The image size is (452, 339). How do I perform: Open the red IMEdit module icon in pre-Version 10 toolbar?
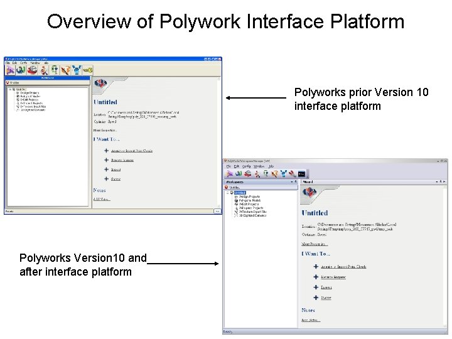click(x=32, y=70)
